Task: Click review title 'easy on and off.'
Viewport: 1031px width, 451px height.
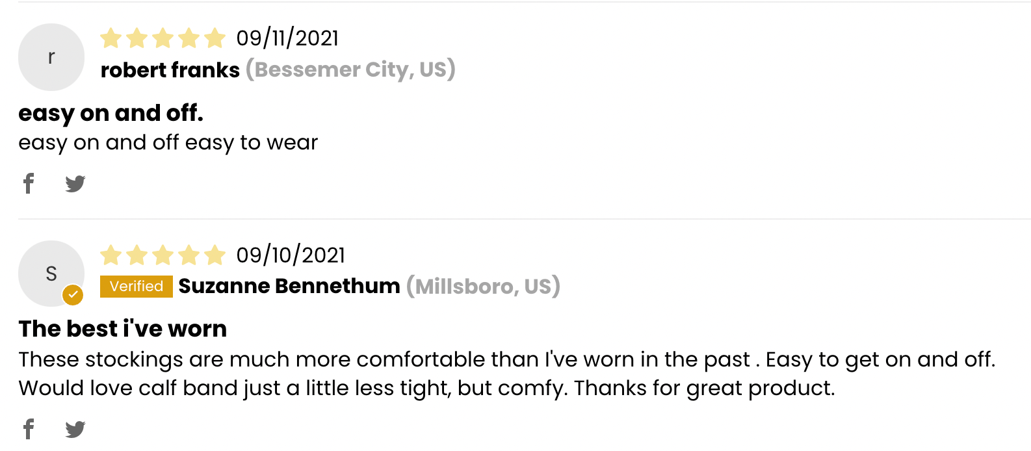Action: pyautogui.click(x=111, y=113)
